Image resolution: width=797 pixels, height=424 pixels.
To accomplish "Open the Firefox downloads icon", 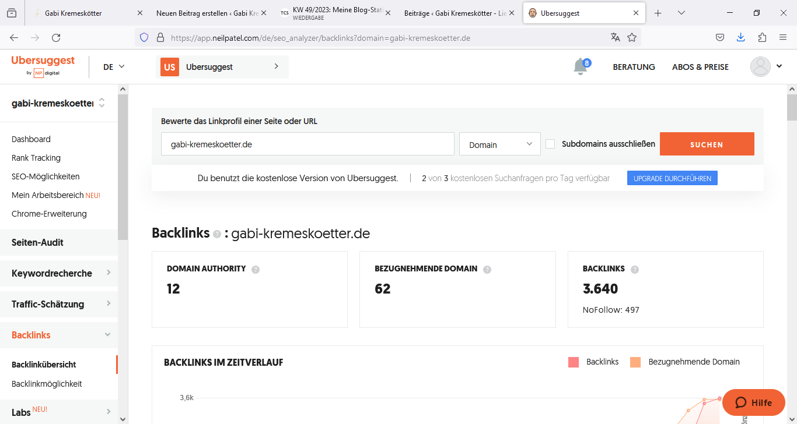I will tap(740, 37).
